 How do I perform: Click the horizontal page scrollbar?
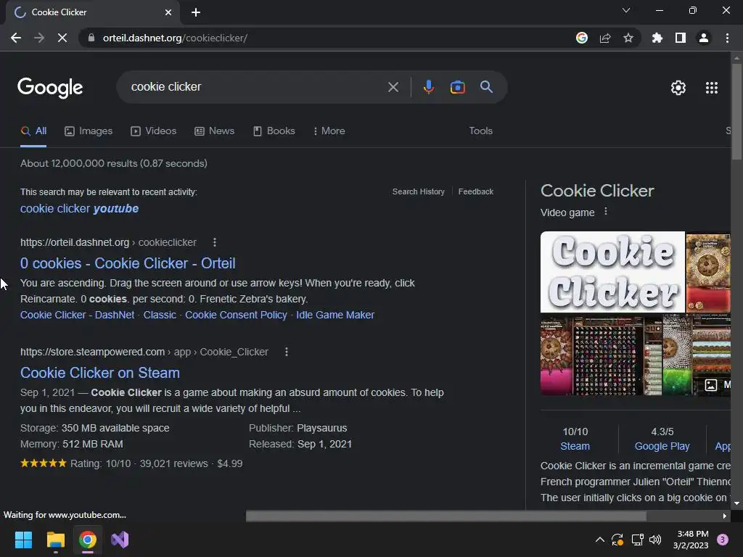pyautogui.click(x=446, y=516)
